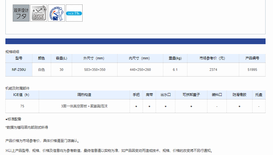Click the capacity value 30
This screenshot has width=277, height=155.
62,70
